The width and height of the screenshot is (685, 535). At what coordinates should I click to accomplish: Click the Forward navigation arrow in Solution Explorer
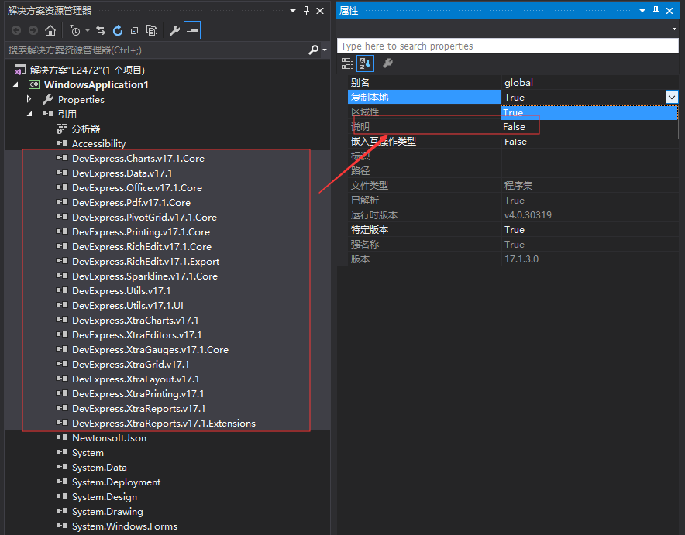pyautogui.click(x=33, y=30)
